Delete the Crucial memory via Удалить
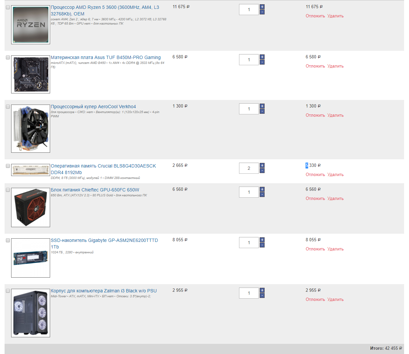Image resolution: width=409 pixels, height=354 pixels. tap(336, 175)
